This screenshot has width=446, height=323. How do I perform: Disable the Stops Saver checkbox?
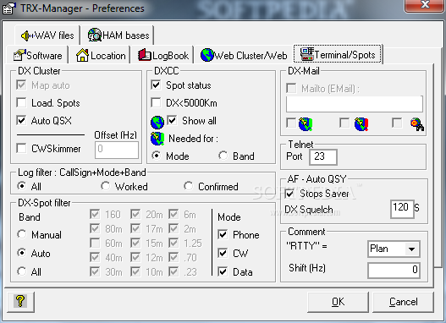(x=289, y=194)
